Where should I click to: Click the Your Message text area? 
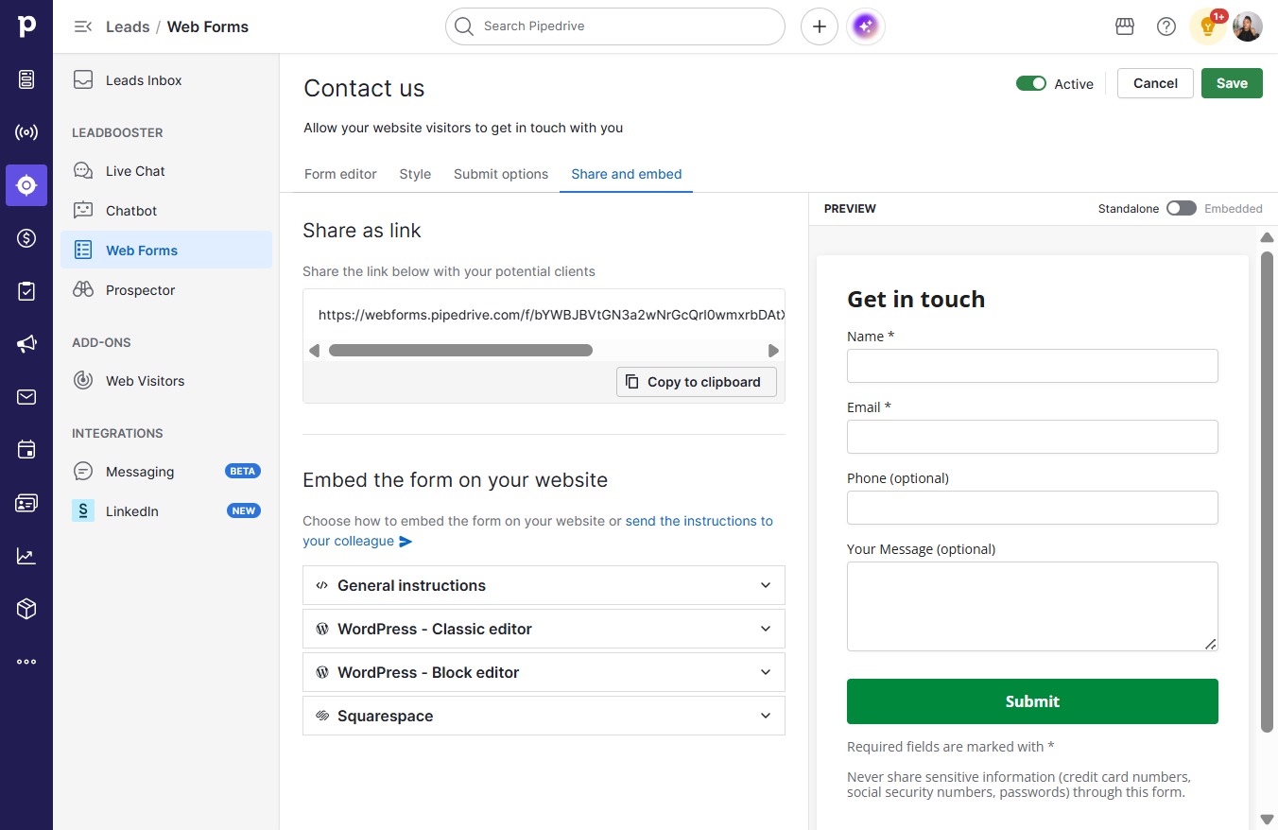(1032, 607)
